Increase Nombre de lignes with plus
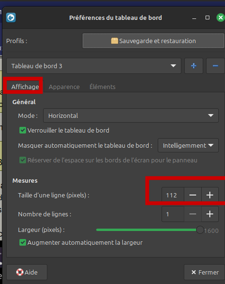Viewport: 225px width, 284px height. pos(210,214)
